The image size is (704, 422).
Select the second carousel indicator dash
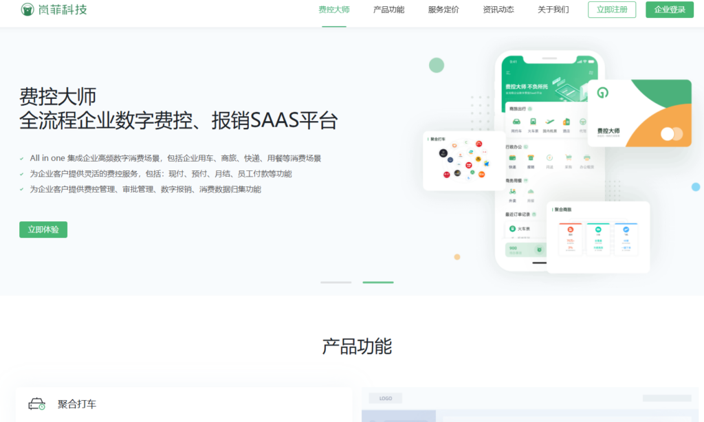coord(379,281)
